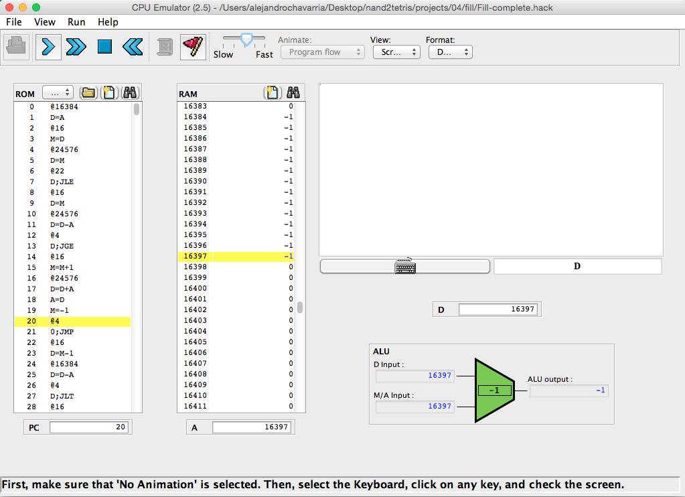Clear RAM using the blank page icon
Viewport: 685px width, 497px height.
pyautogui.click(x=272, y=93)
